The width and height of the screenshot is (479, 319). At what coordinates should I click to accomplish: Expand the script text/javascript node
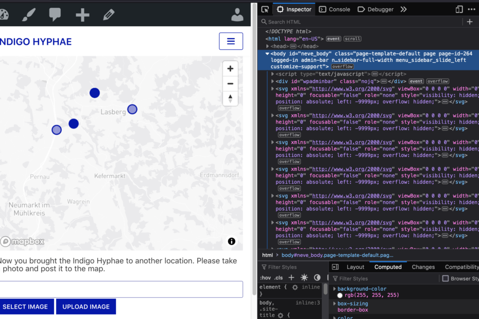click(x=272, y=74)
